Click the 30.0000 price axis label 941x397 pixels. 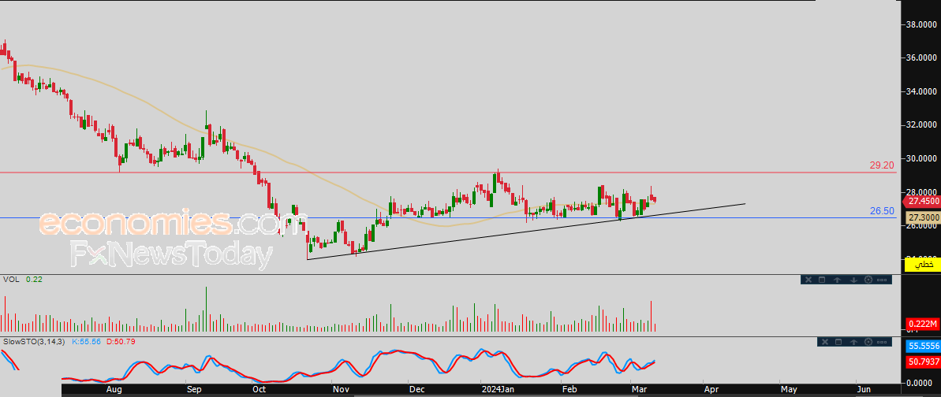coord(923,158)
